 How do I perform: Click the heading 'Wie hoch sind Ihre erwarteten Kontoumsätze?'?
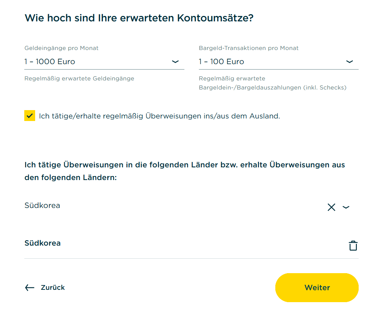(139, 18)
